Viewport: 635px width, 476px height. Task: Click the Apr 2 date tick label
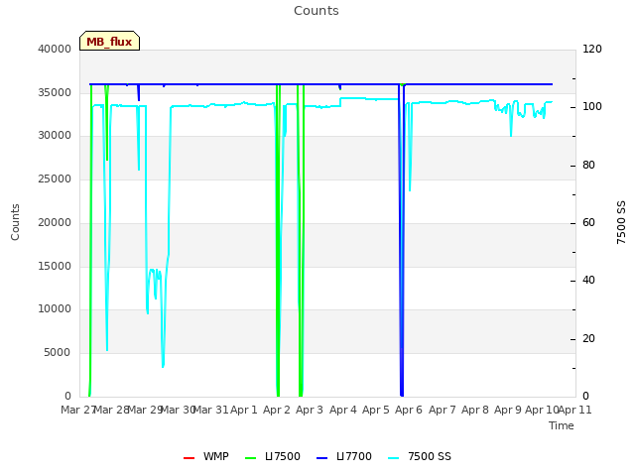[x=277, y=410]
